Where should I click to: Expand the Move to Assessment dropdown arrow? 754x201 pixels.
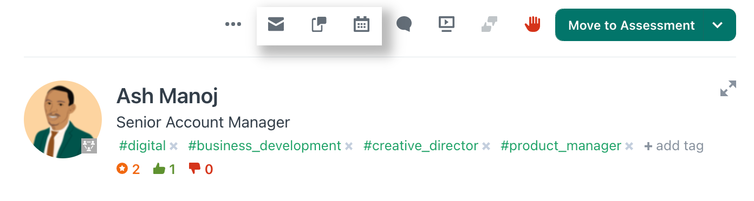click(718, 25)
